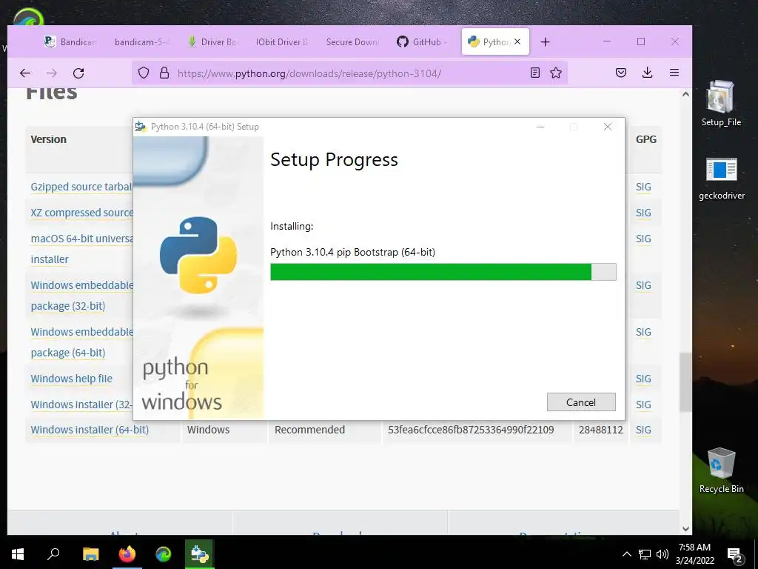This screenshot has width=758, height=569.
Task: Click the scrollbar up arrow
Action: point(685,94)
